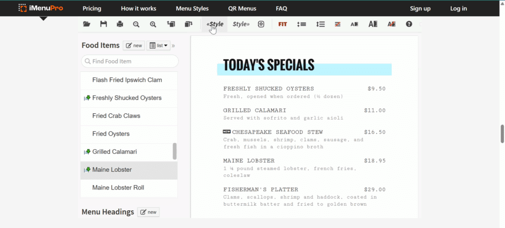Screen dimensions: 505x228
Task: Zoom out of the menu preview
Action: [136, 24]
